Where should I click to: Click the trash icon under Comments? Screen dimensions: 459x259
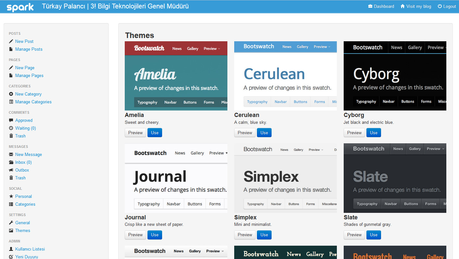tap(11, 136)
